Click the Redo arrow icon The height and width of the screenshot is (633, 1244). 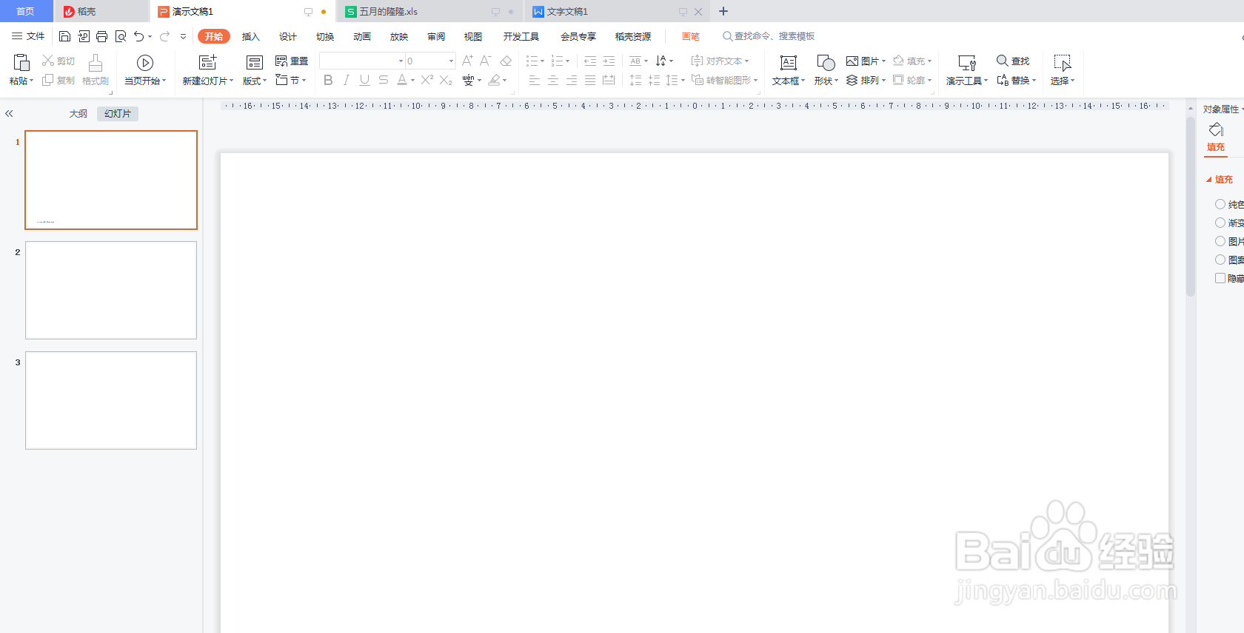click(164, 36)
